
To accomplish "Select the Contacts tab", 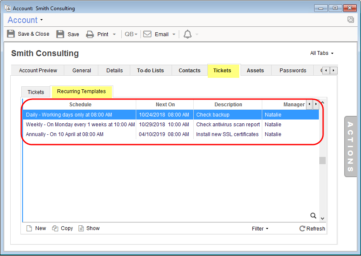I will 189,71.
